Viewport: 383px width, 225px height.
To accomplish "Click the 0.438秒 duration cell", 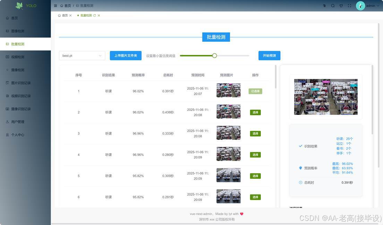I will [168, 112].
